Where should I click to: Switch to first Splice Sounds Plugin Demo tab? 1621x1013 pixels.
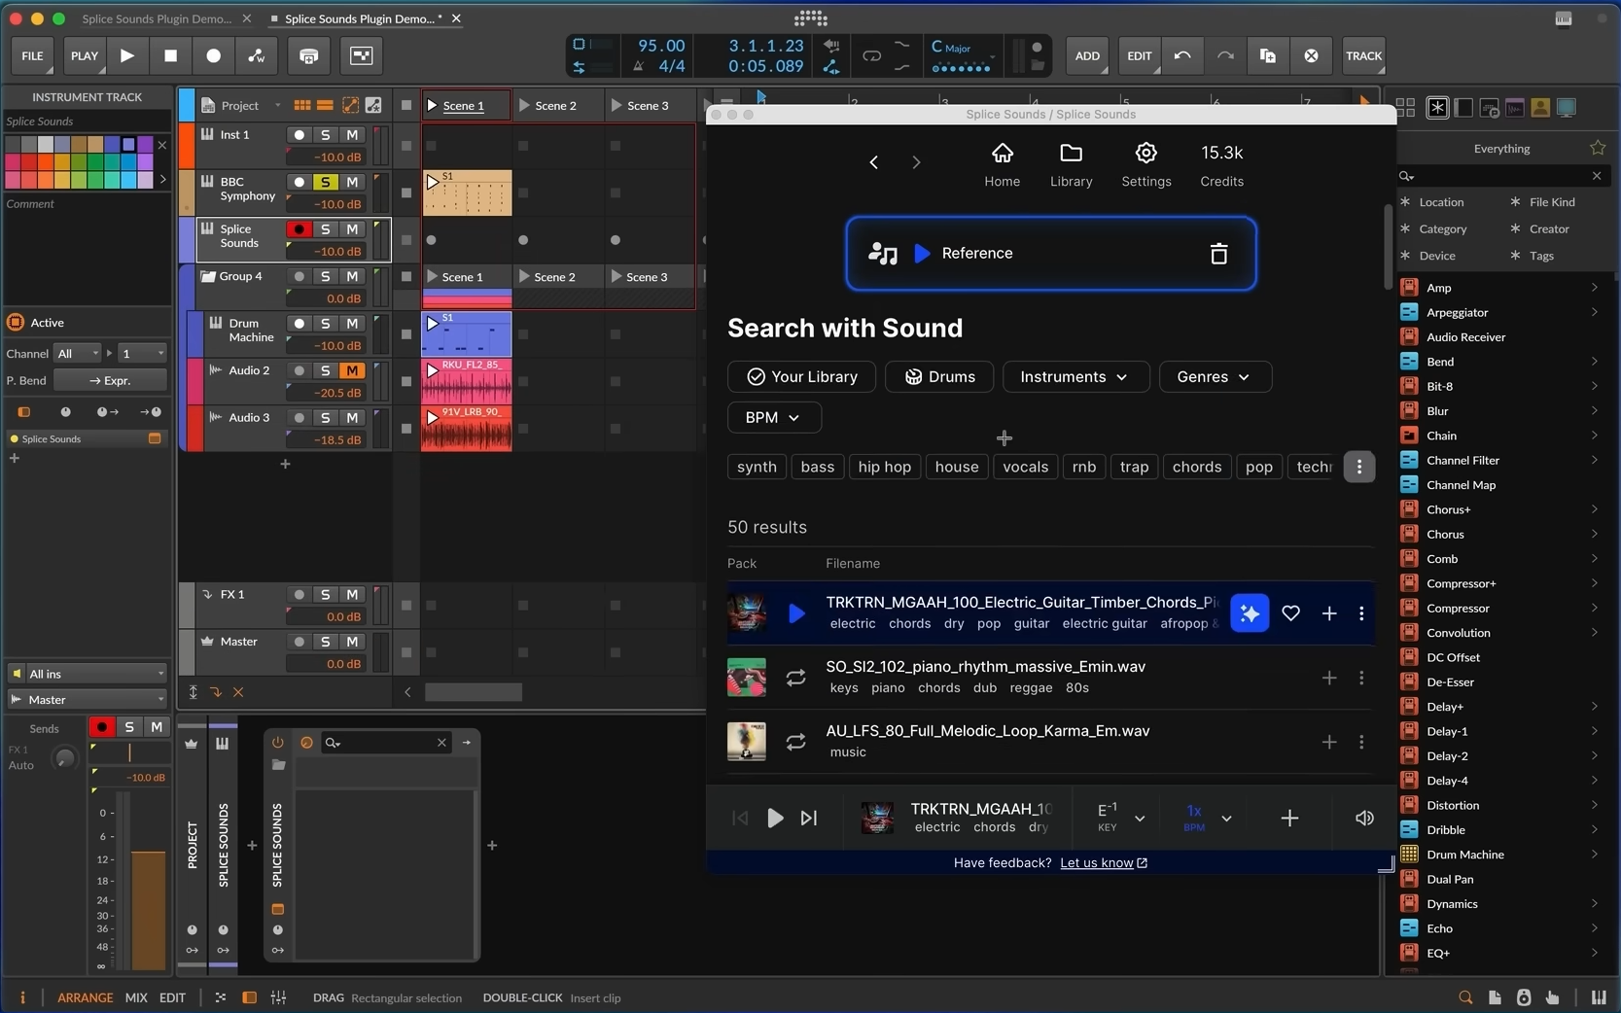pyautogui.click(x=157, y=18)
